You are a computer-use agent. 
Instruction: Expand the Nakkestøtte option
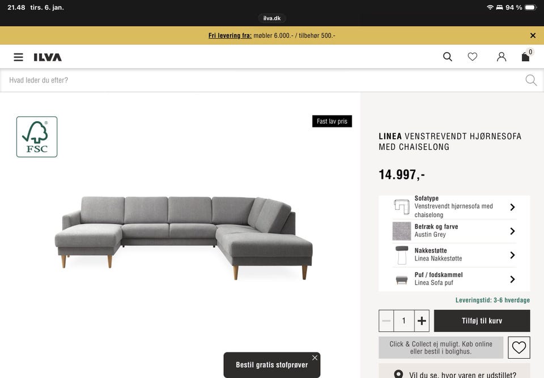click(454, 255)
